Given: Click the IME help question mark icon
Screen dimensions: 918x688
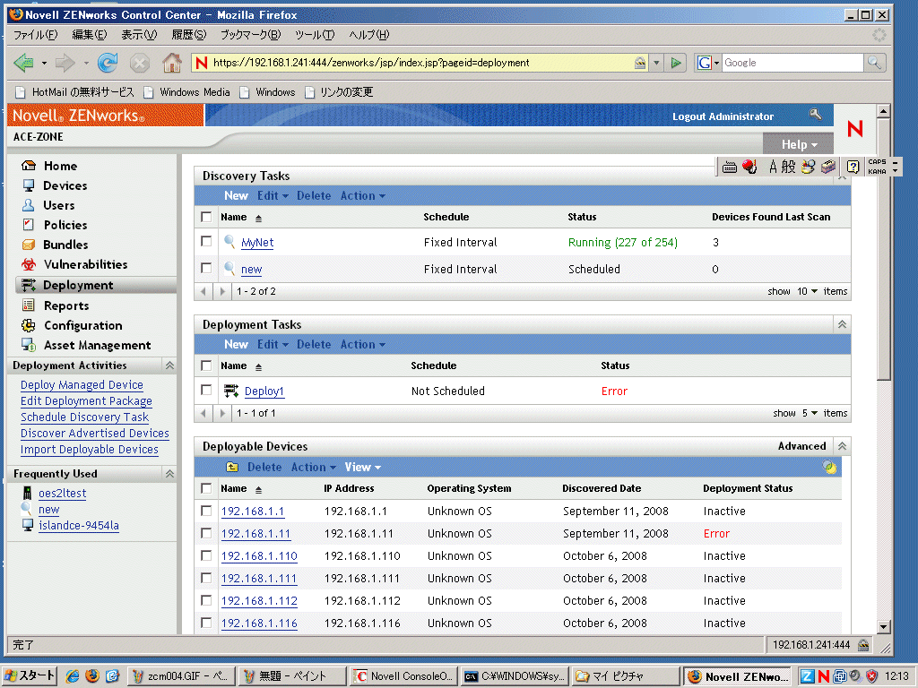Looking at the screenshot, I should (x=853, y=167).
